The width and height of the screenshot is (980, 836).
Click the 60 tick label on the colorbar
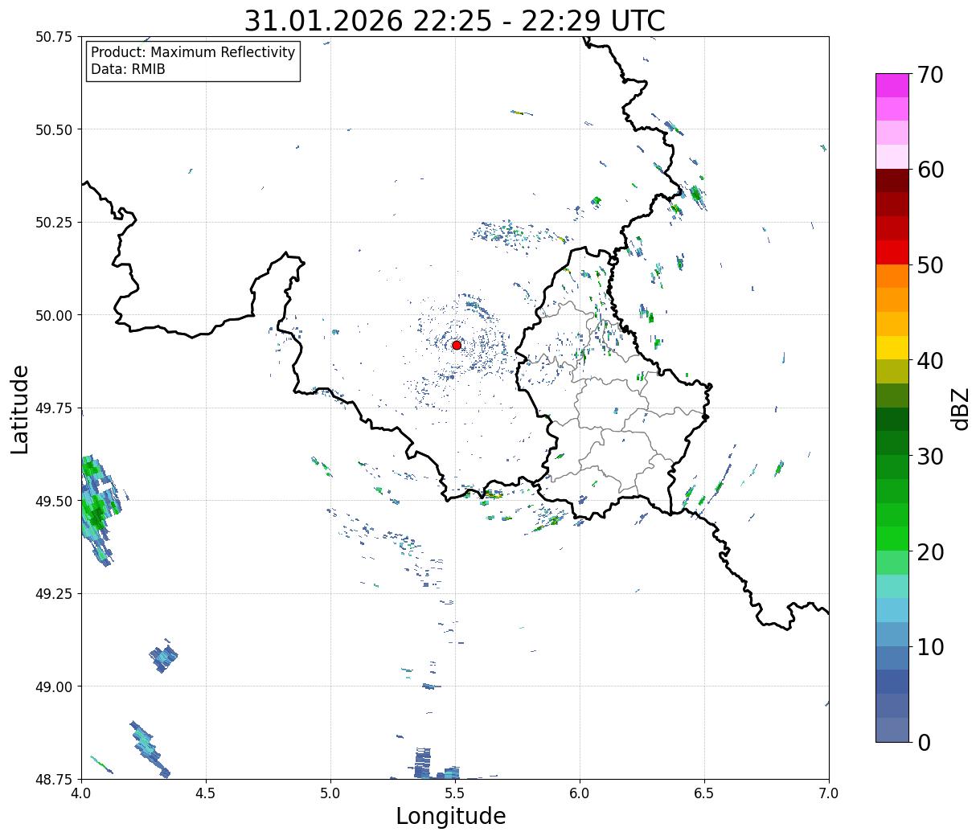point(929,170)
